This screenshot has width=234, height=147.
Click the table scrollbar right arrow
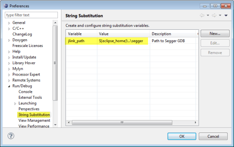point(195,122)
